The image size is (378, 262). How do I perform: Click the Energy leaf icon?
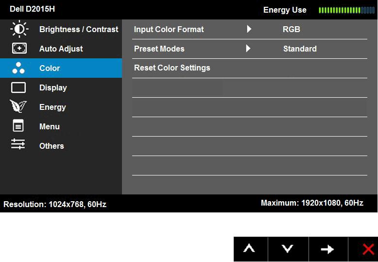18,106
